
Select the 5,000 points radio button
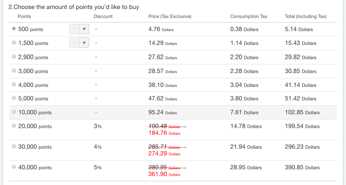click(14, 98)
